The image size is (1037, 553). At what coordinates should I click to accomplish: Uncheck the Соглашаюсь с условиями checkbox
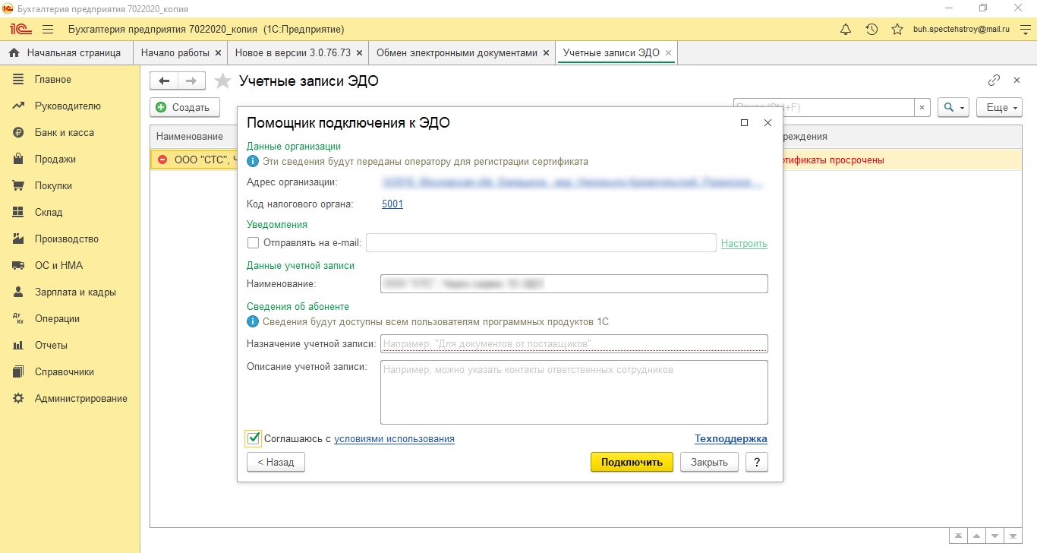coord(254,438)
